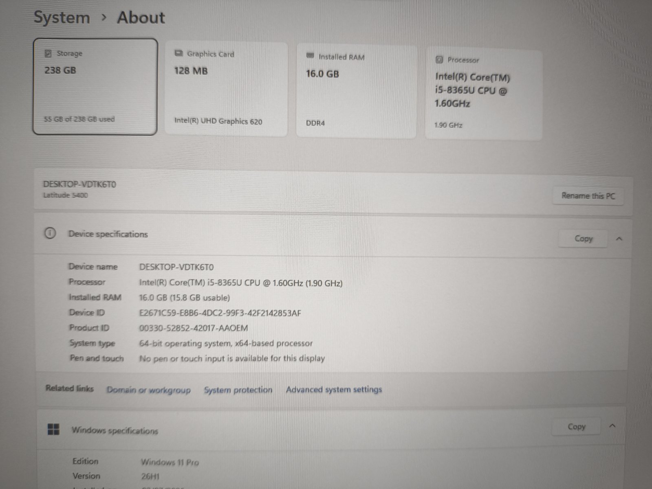Click the System type label
The image size is (652, 489).
92,343
